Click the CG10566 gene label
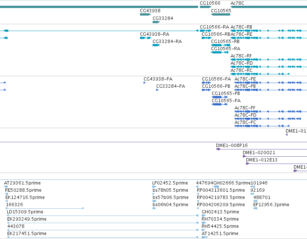The height and width of the screenshot is (239, 307). pos(210,3)
